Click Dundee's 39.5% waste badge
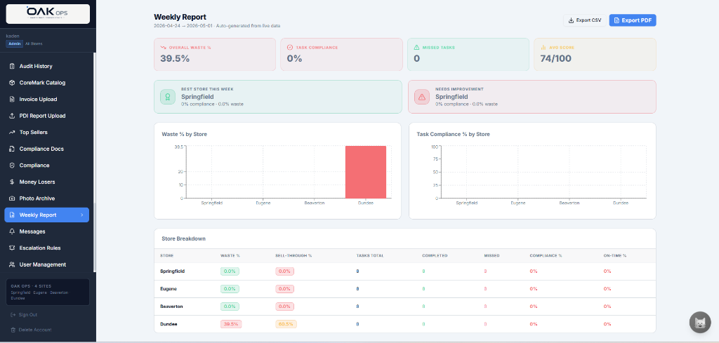The height and width of the screenshot is (343, 719). (x=231, y=324)
